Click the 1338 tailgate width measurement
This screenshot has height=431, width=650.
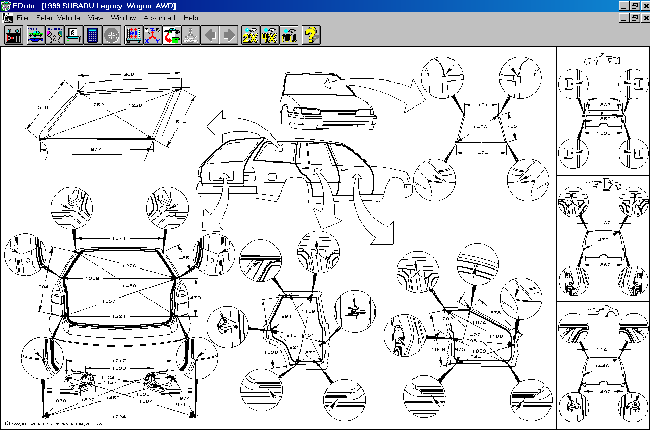coord(92,279)
